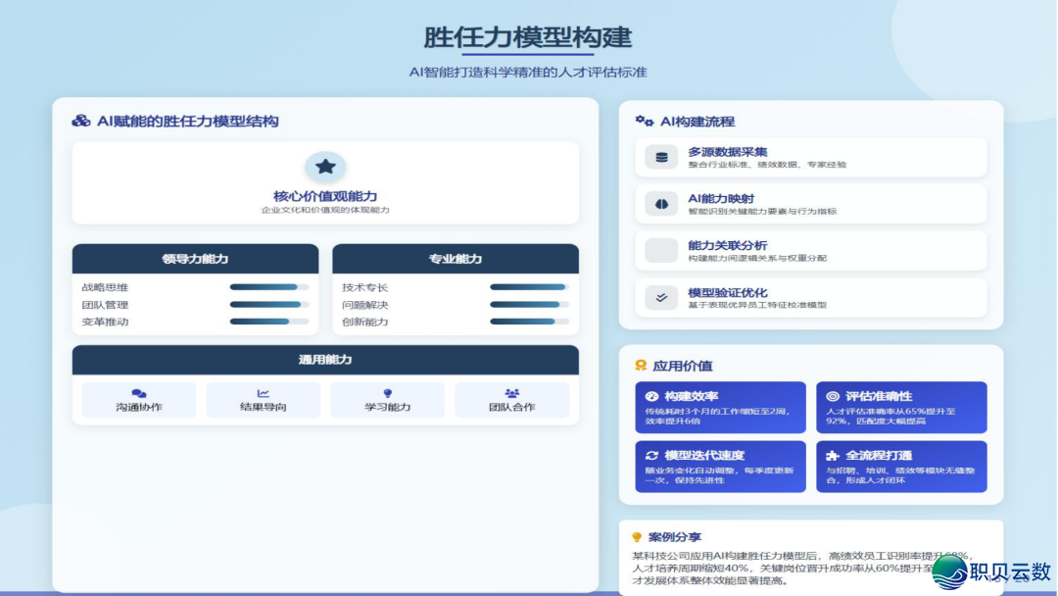This screenshot has width=1058, height=596.
Task: Click the 应用价值 heading
Action: tap(682, 366)
